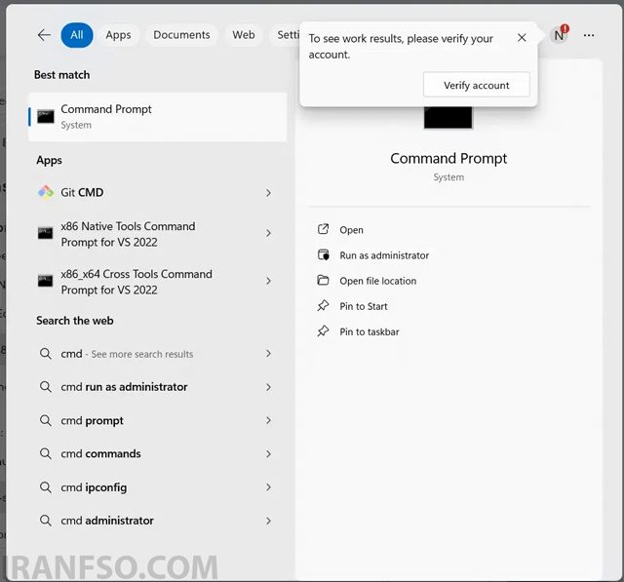The width and height of the screenshot is (624, 582).
Task: Select the cmd prompt web suggestion
Action: click(158, 420)
